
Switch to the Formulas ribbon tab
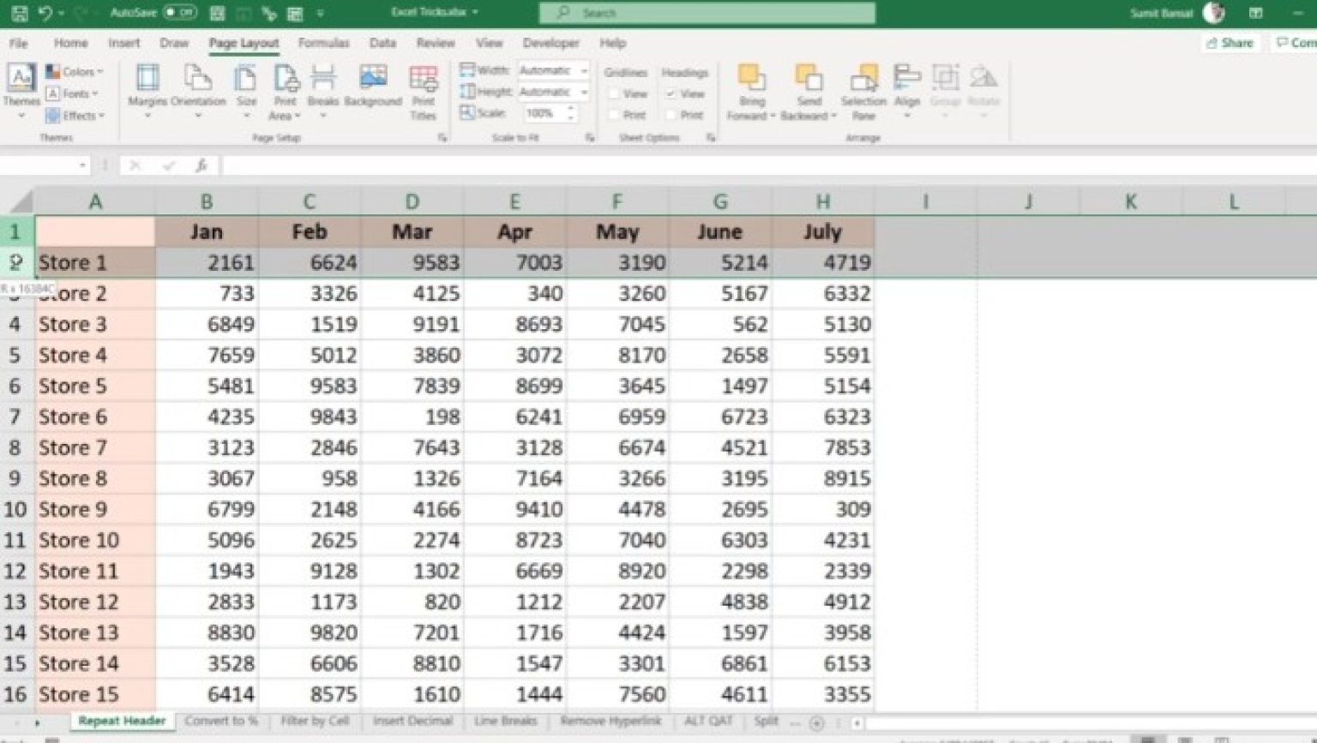pos(323,43)
